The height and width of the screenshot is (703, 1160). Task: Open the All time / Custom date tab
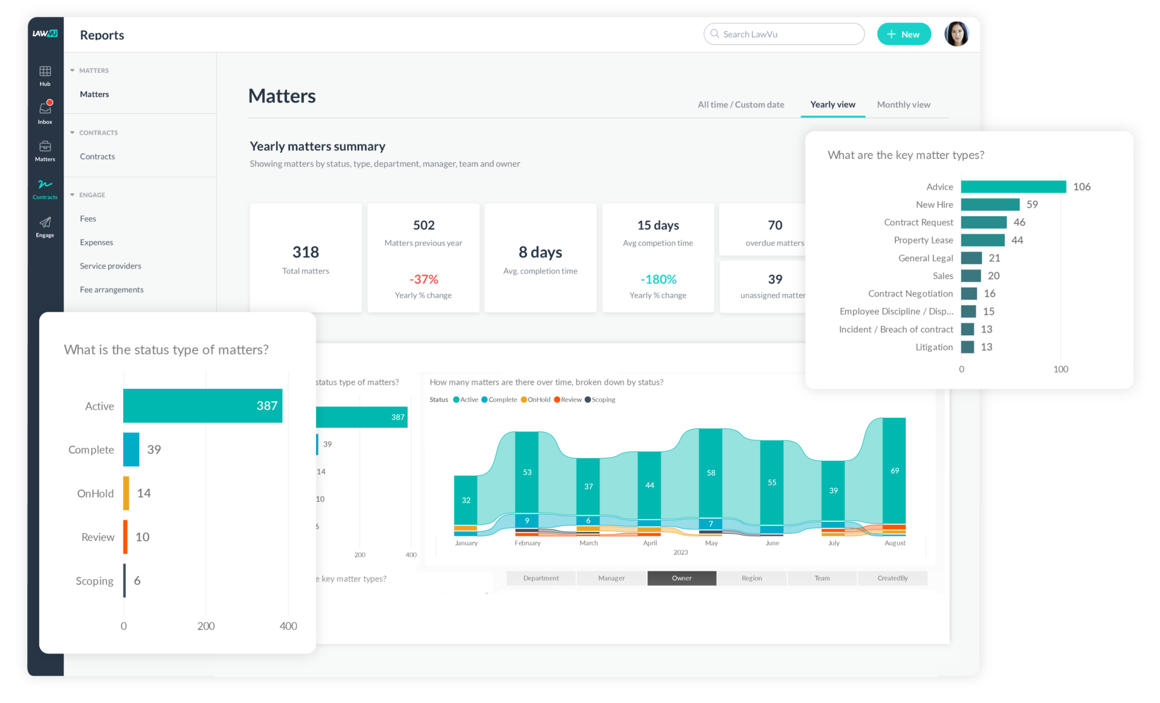741,104
